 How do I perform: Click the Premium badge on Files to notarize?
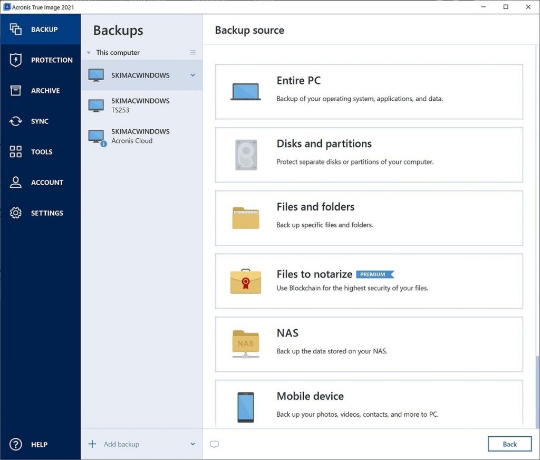375,274
